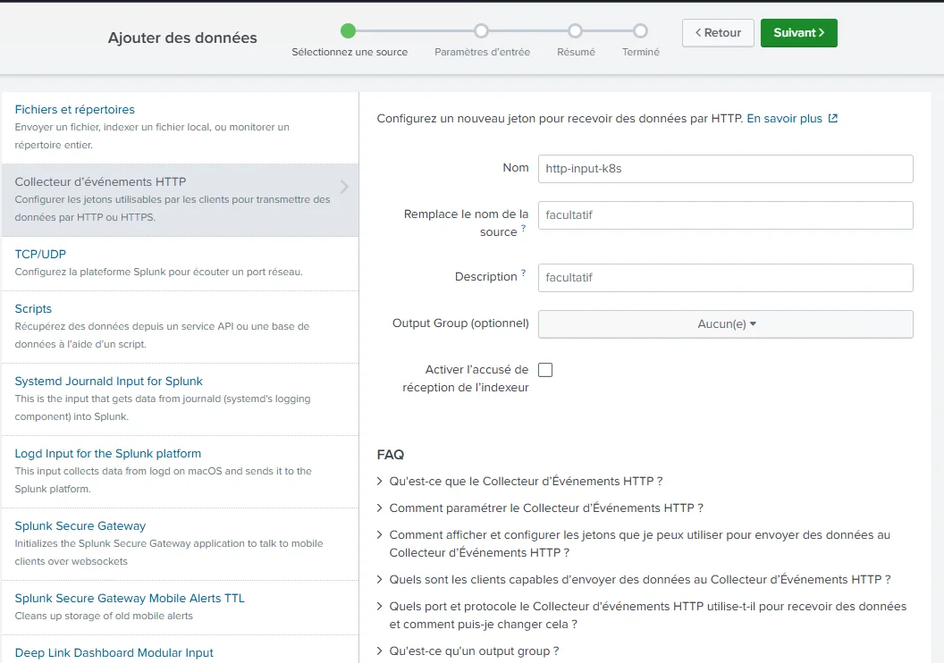Viewport: 944px width, 663px height.
Task: Click the Description input field
Action: click(x=726, y=278)
